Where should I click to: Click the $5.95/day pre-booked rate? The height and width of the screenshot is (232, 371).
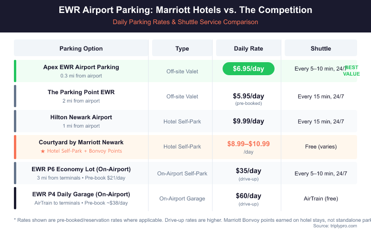click(x=249, y=97)
